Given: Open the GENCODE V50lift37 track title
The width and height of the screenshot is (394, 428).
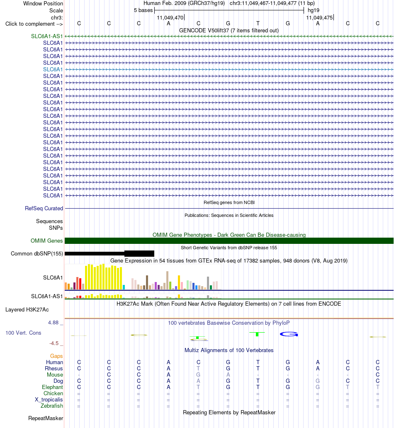Looking at the screenshot, I should (x=229, y=31).
